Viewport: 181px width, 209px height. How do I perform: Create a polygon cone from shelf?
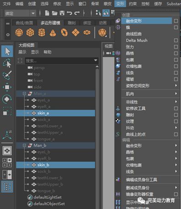click(53, 33)
